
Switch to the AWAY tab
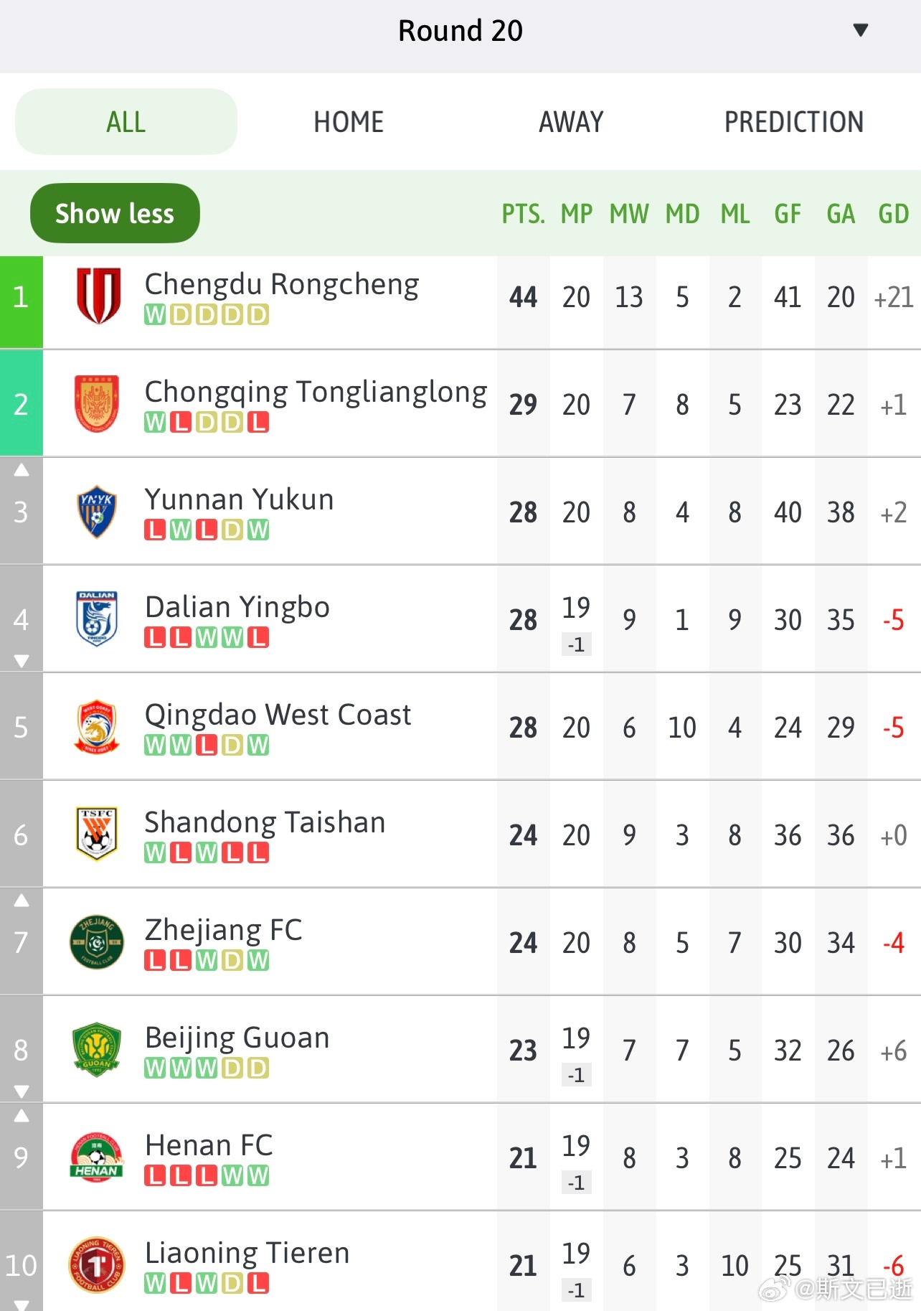572,122
